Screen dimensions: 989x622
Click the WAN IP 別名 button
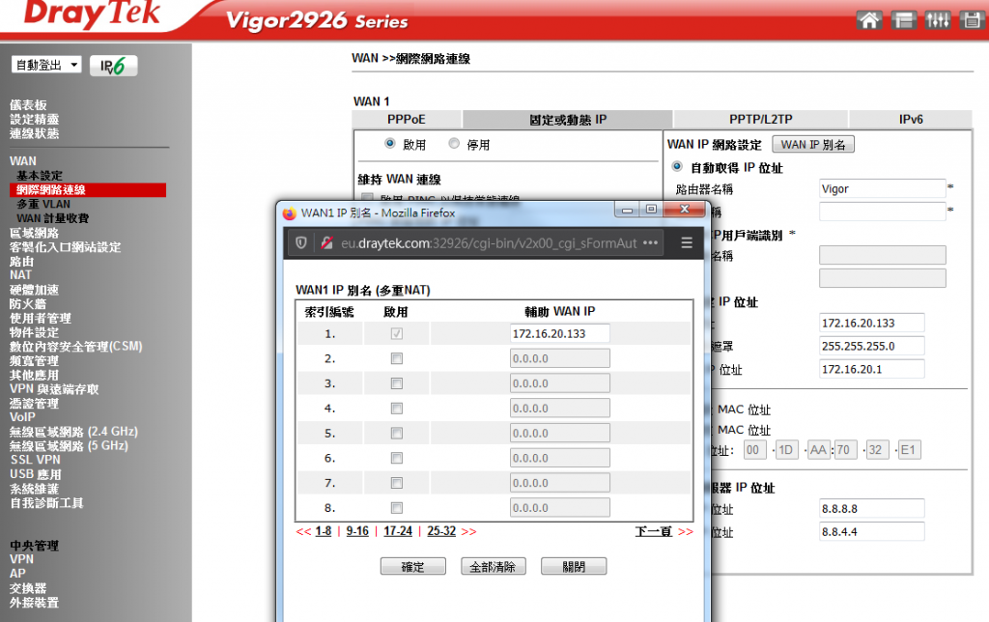click(x=813, y=145)
